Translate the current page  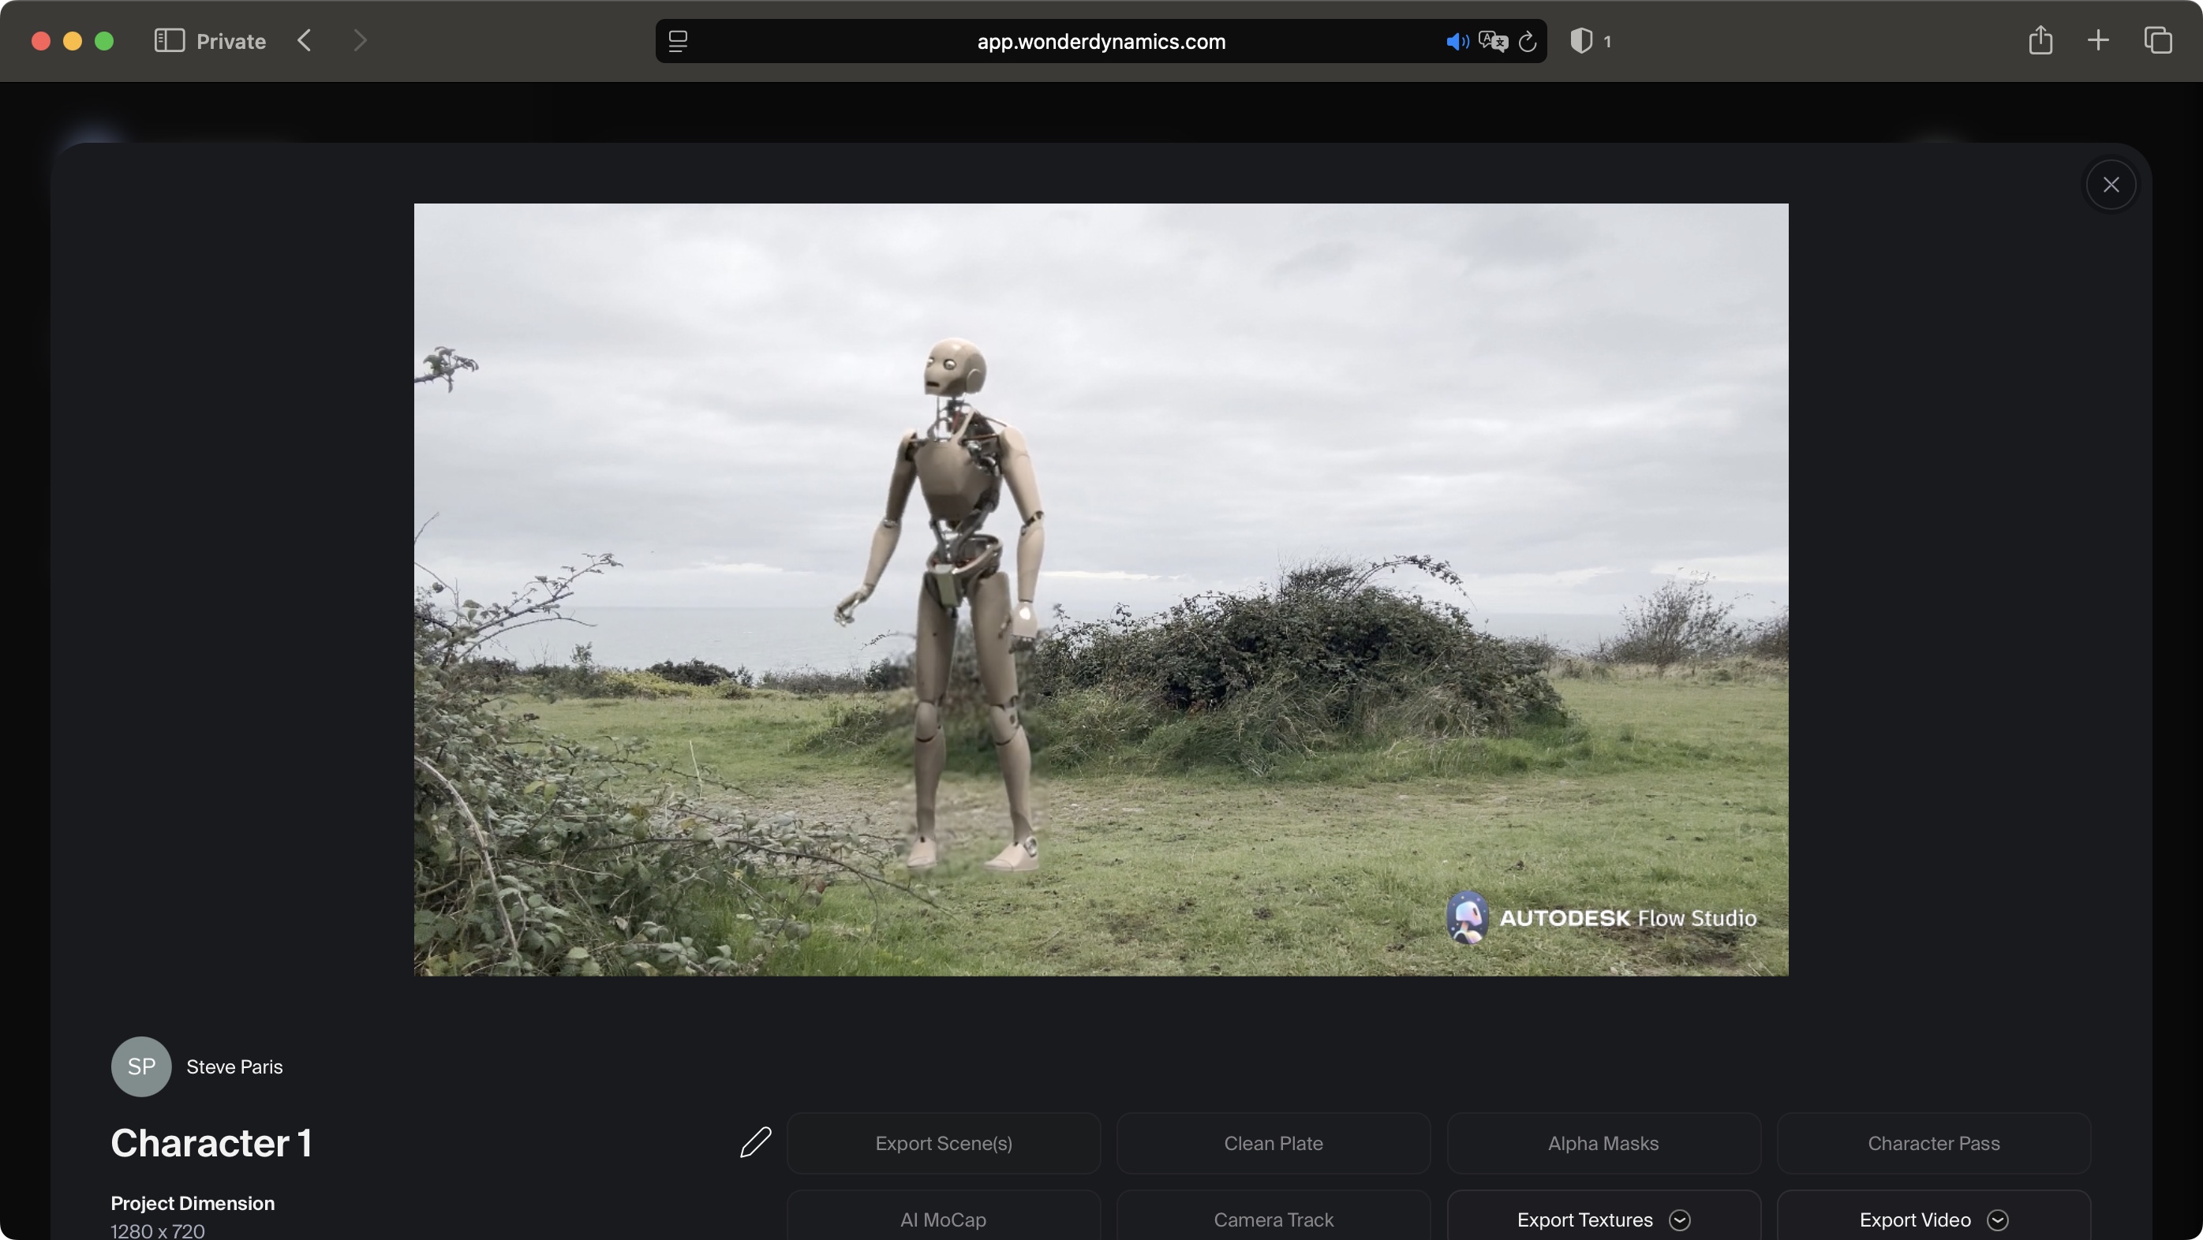[x=1492, y=41]
